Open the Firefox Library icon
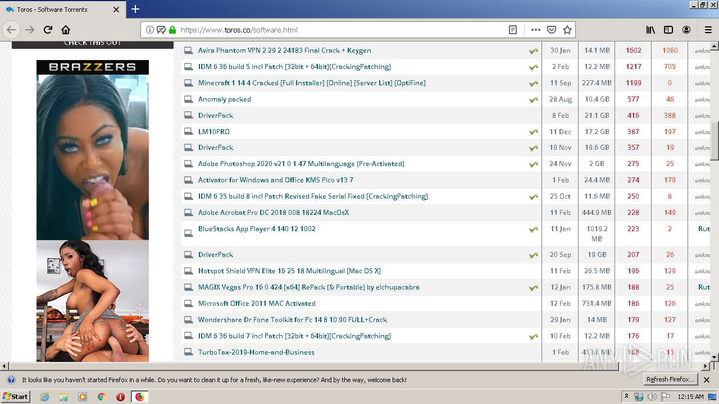The width and height of the screenshot is (719, 404). click(650, 30)
